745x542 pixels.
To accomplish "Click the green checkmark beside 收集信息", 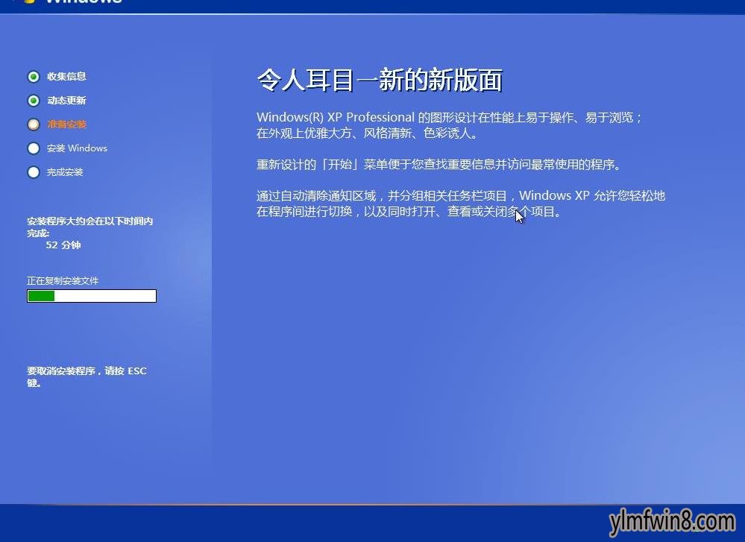I will [x=34, y=76].
